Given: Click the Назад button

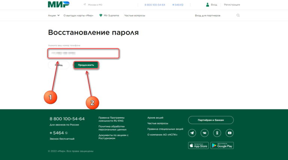Looking at the screenshot, I should click(58, 65).
